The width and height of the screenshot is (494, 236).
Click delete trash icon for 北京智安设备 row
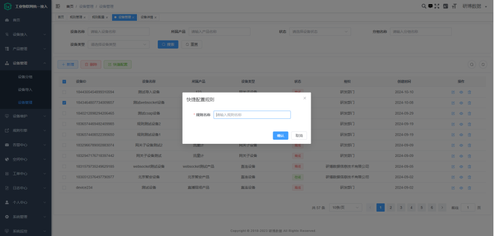[x=469, y=177]
